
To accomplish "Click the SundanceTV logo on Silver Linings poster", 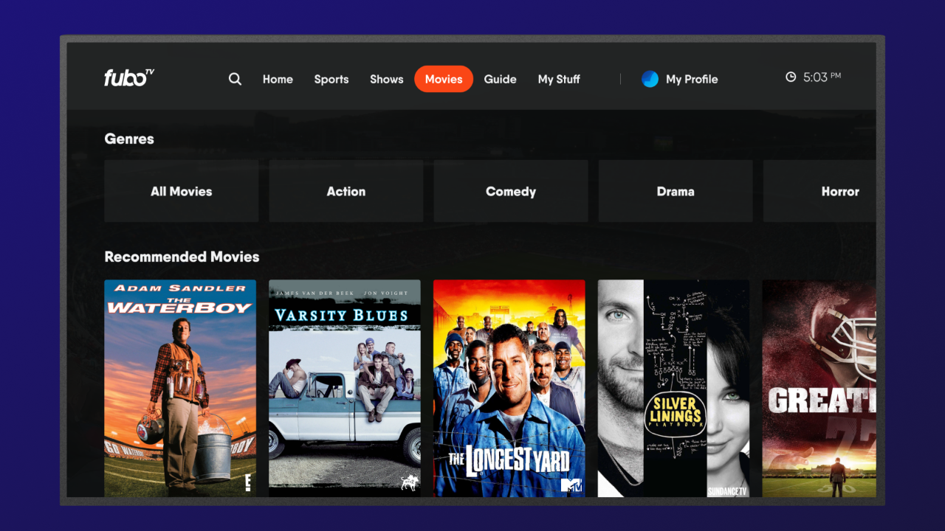I will coord(726,488).
